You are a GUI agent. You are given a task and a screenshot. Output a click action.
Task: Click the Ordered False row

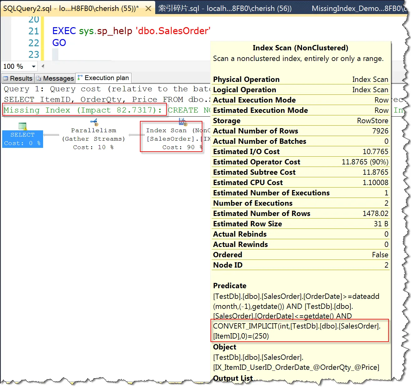point(300,255)
